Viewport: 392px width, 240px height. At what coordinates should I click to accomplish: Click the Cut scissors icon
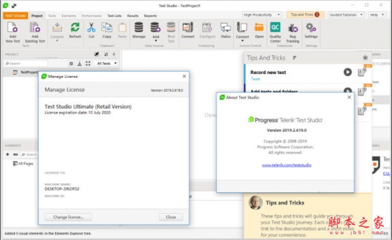(91, 27)
